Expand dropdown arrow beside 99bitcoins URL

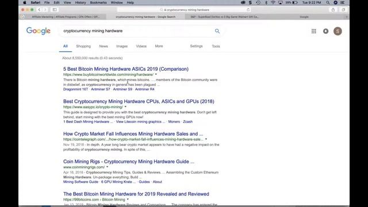click(x=128, y=200)
